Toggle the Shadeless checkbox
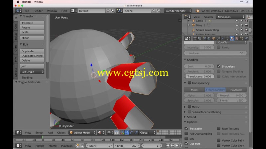This screenshot has width=266, height=149. coord(219,66)
